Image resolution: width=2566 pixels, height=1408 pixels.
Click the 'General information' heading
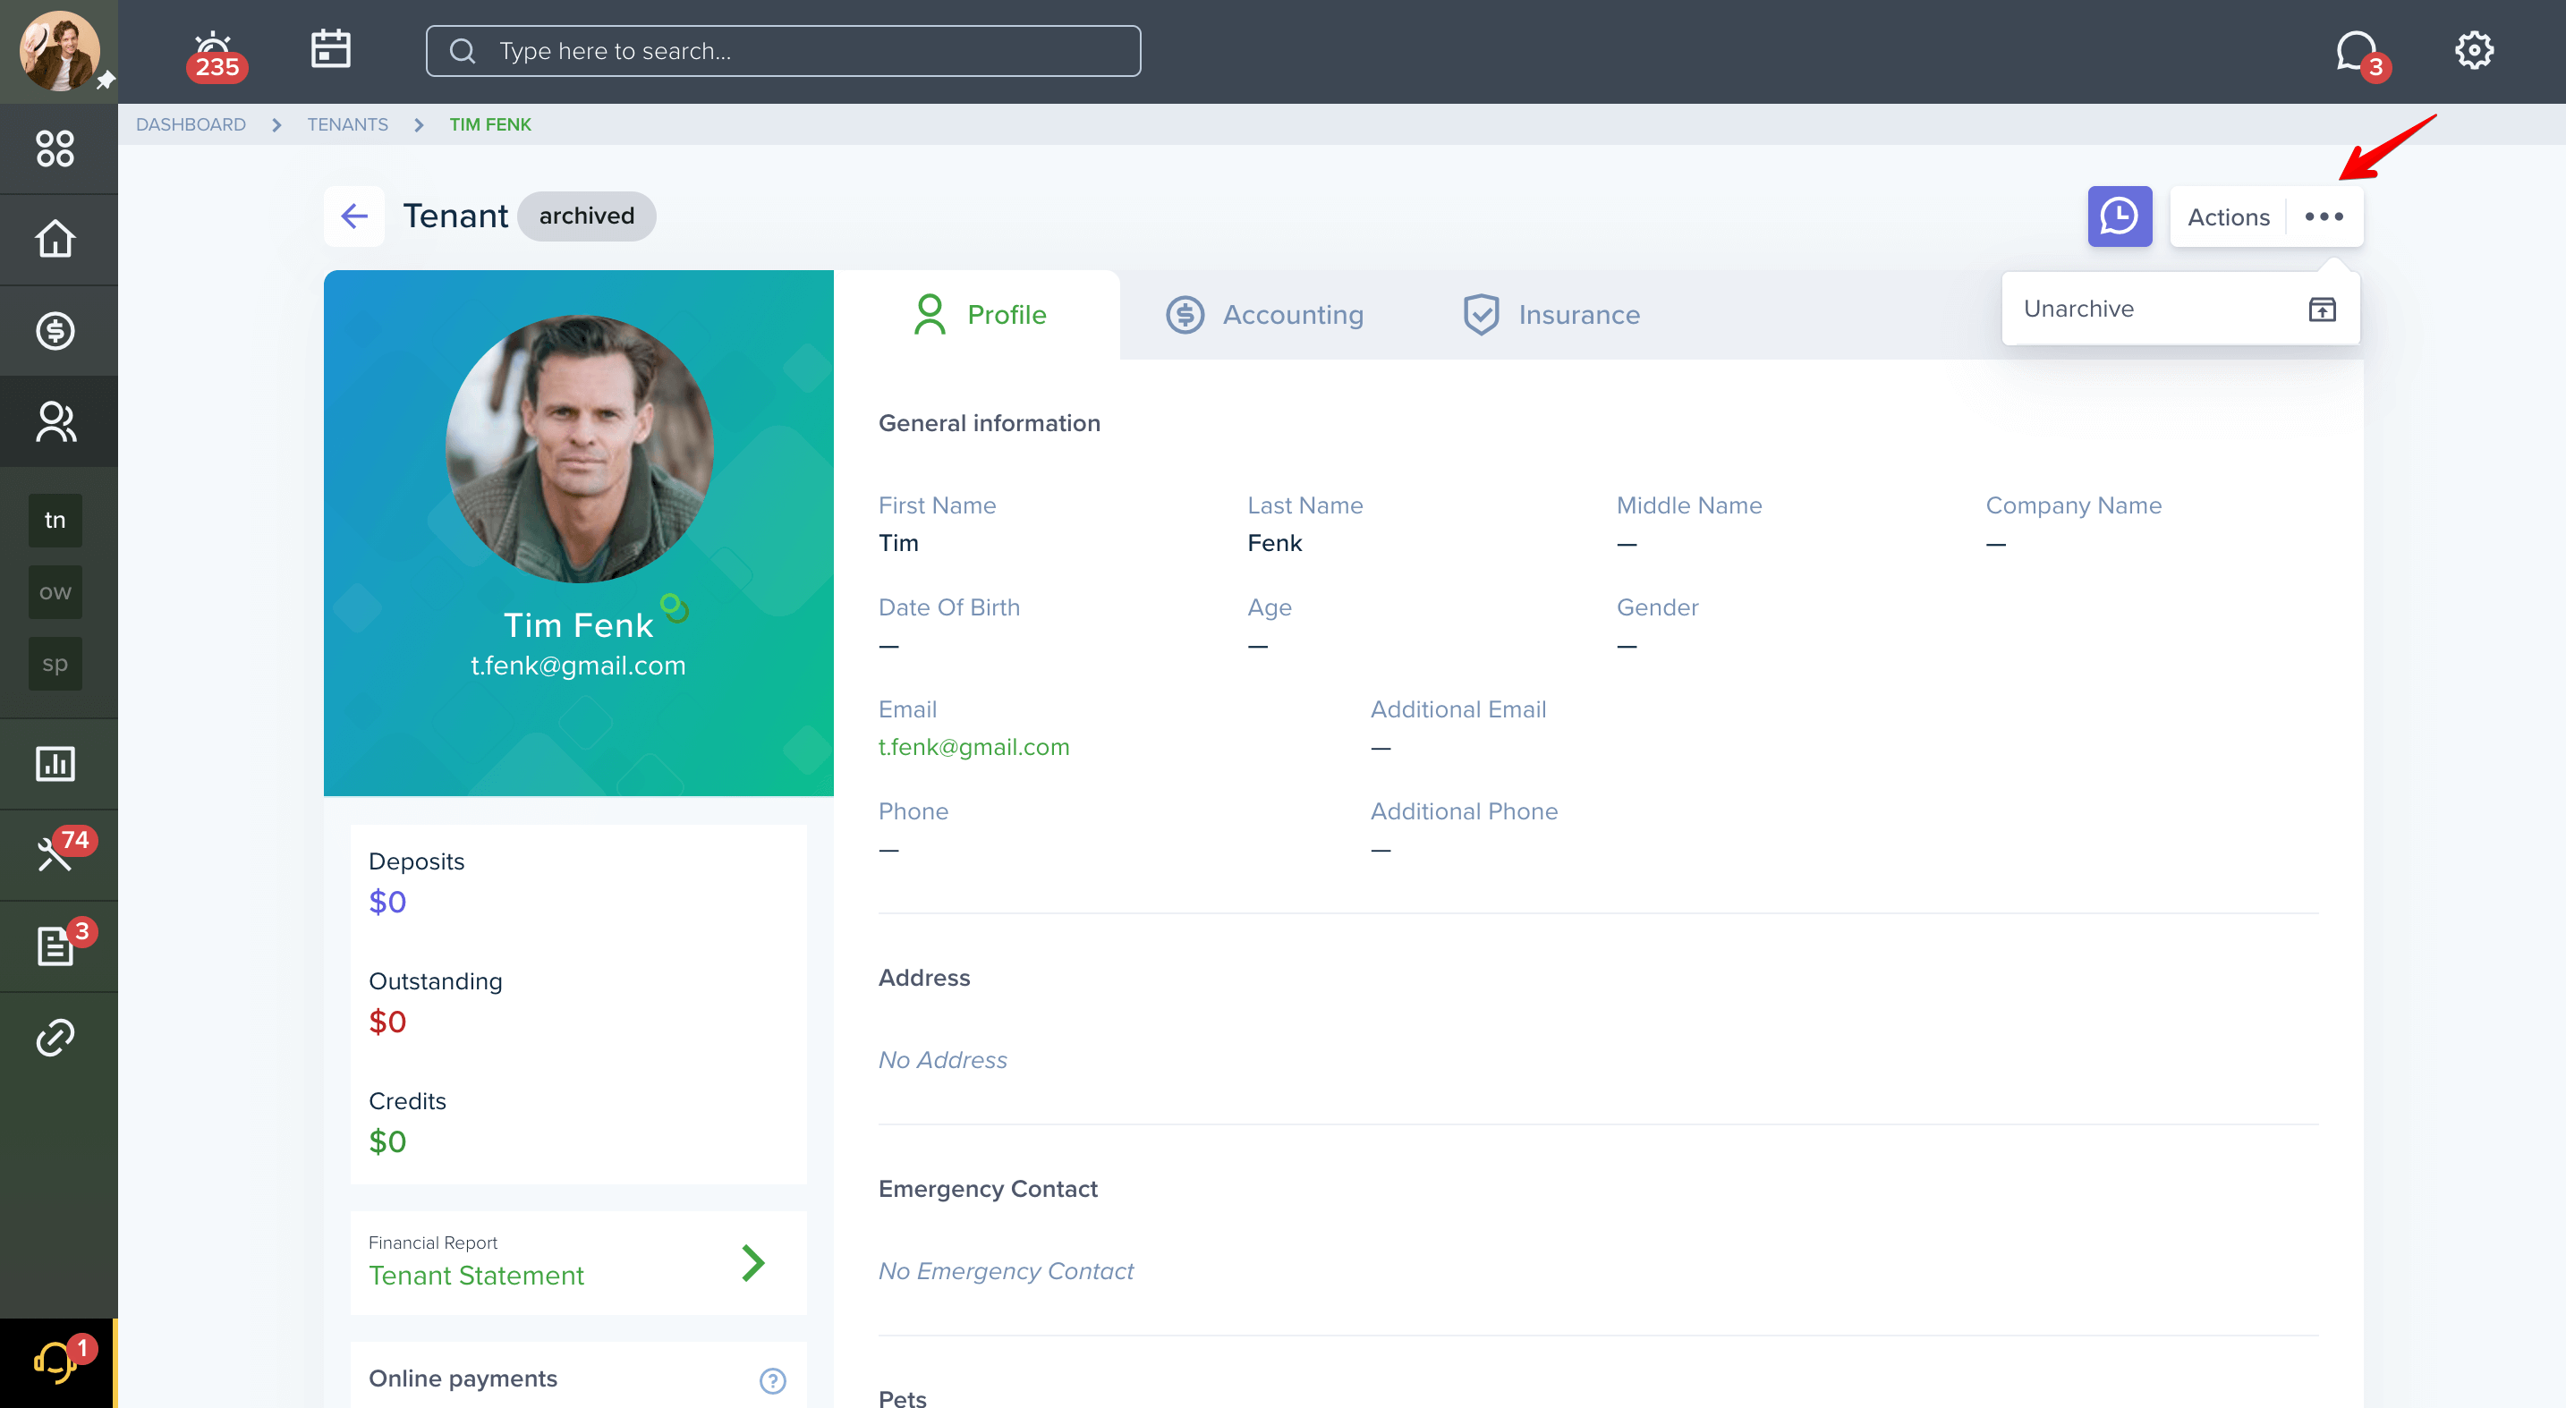pos(990,423)
